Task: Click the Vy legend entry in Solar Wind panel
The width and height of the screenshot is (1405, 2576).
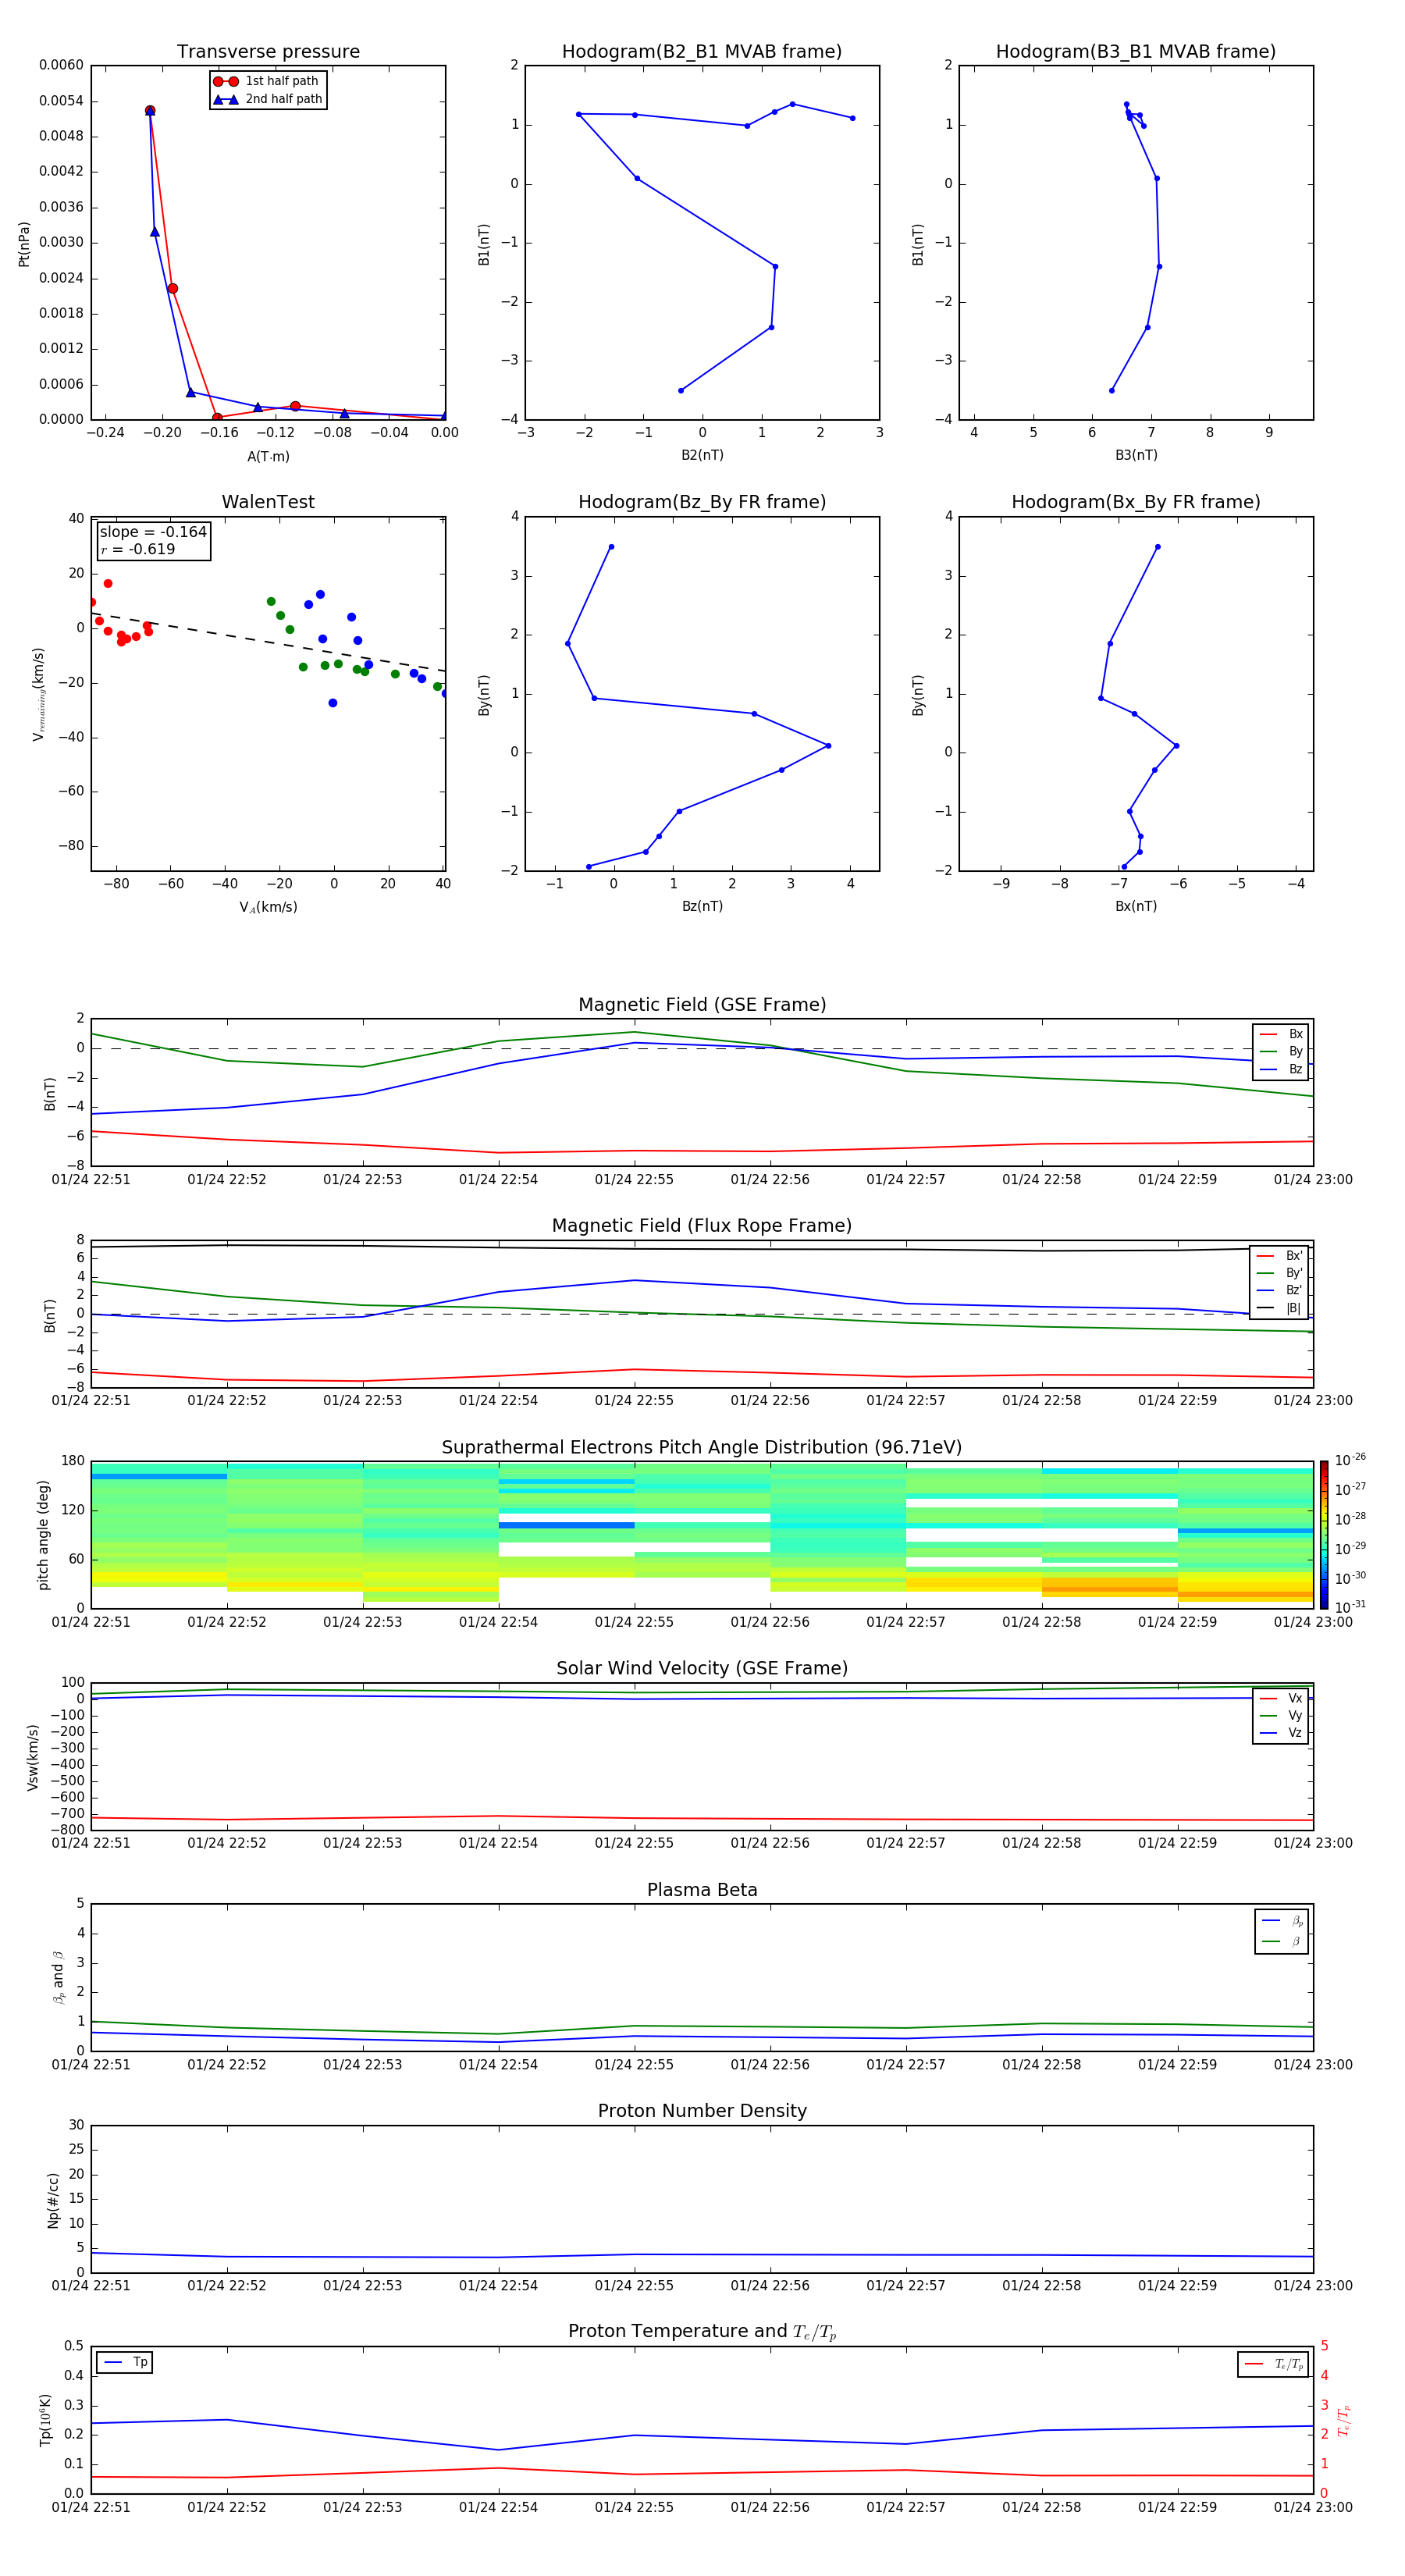Action: coord(1281,1716)
